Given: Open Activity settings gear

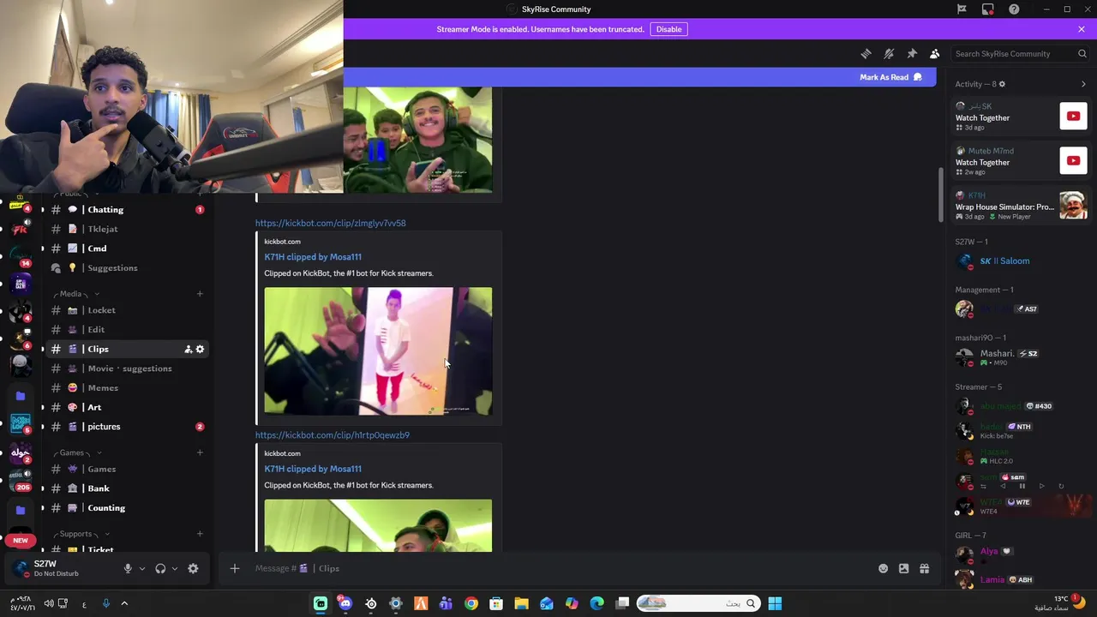Looking at the screenshot, I should tap(1002, 84).
